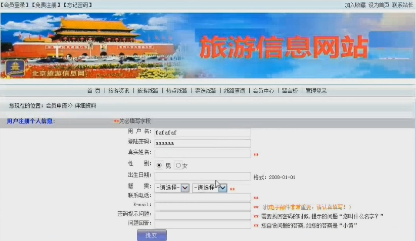Select the 男 (male) radio button
Image resolution: width=416 pixels, height=241 pixels.
[x=160, y=165]
